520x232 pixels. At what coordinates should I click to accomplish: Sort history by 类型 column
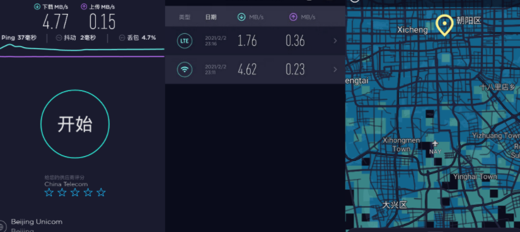(185, 17)
